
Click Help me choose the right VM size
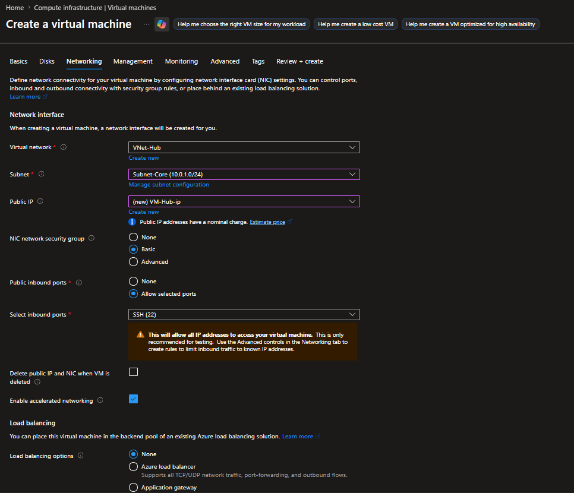coord(242,24)
